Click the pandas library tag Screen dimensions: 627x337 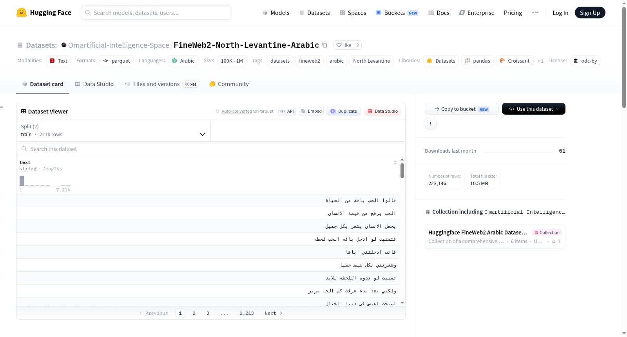477,61
